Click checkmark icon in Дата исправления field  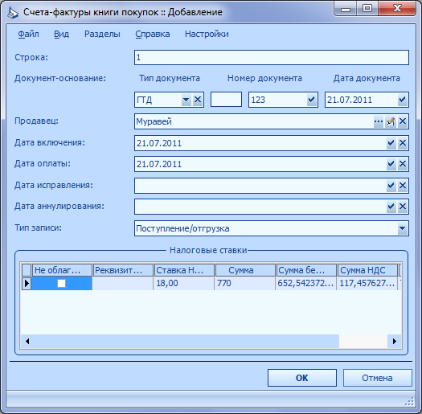pos(391,186)
